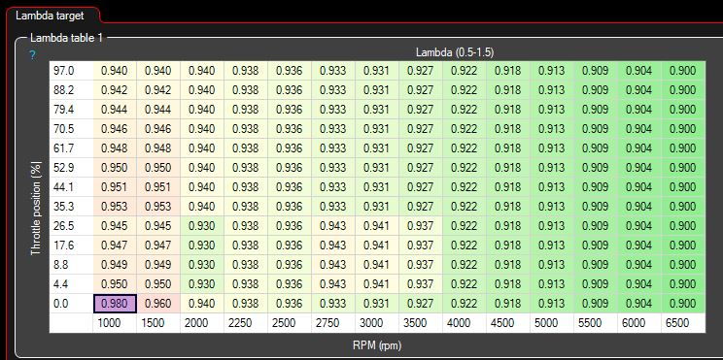Click the 1000 RPM axis header
723x360 pixels.
click(x=115, y=323)
